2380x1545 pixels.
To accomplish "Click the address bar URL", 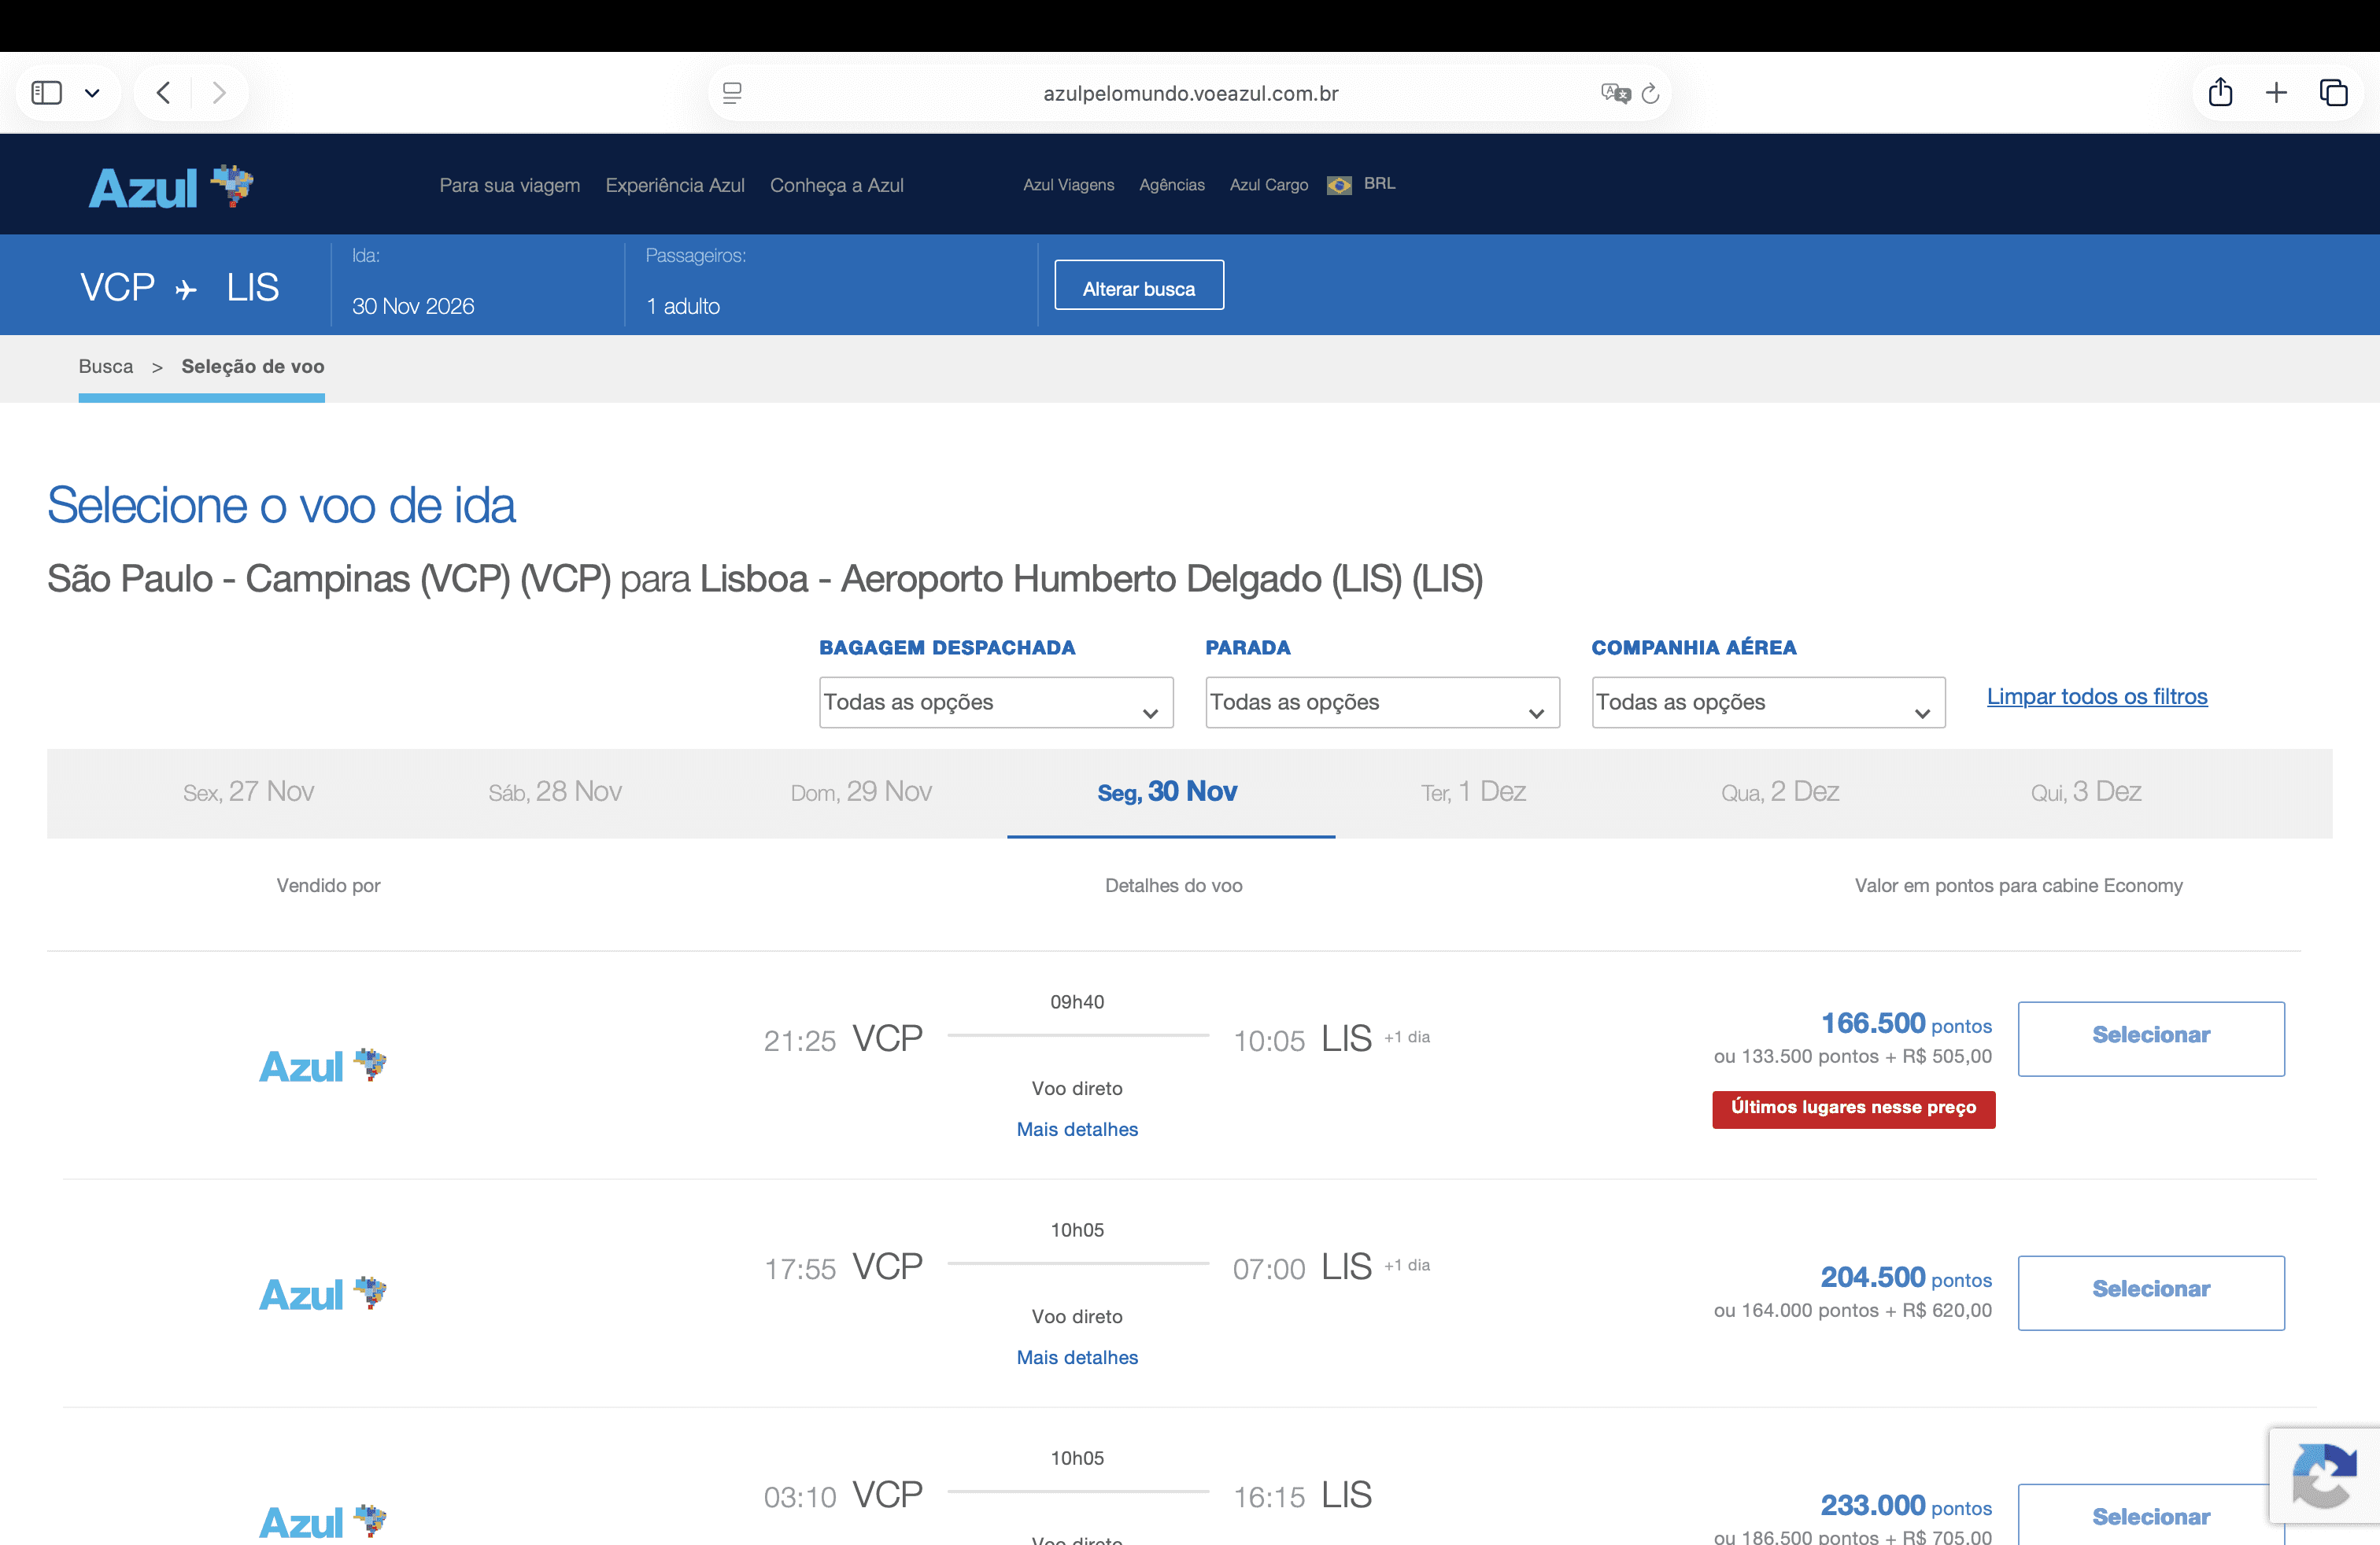I will tap(1190, 93).
